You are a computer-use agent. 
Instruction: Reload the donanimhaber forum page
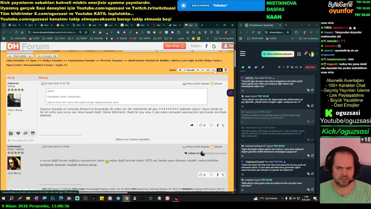tap(16, 32)
